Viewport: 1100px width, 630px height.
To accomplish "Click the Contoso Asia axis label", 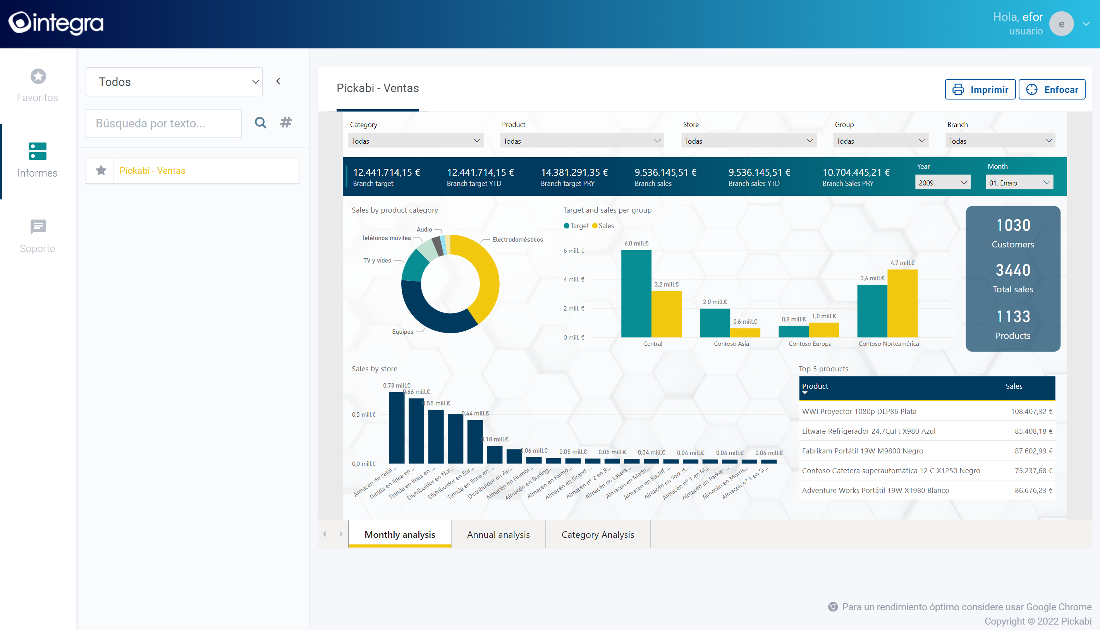I will [x=731, y=343].
